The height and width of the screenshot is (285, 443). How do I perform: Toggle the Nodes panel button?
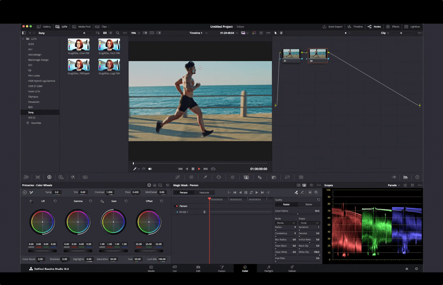(x=374, y=27)
